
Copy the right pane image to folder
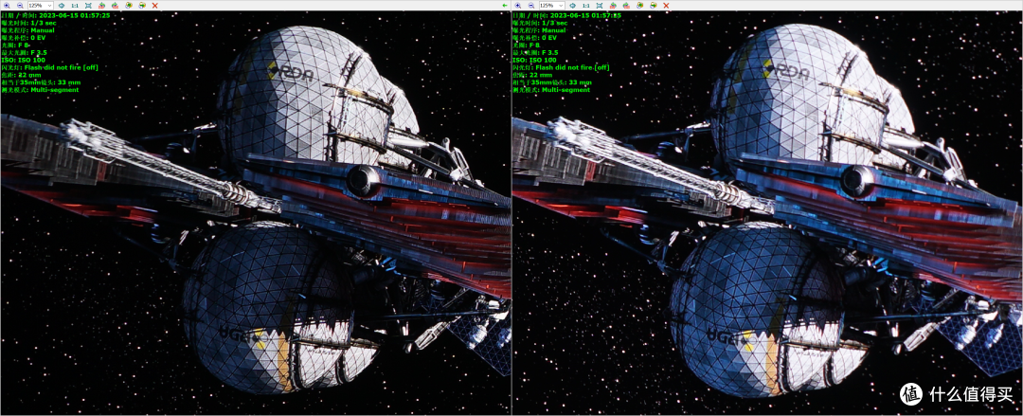640,6
